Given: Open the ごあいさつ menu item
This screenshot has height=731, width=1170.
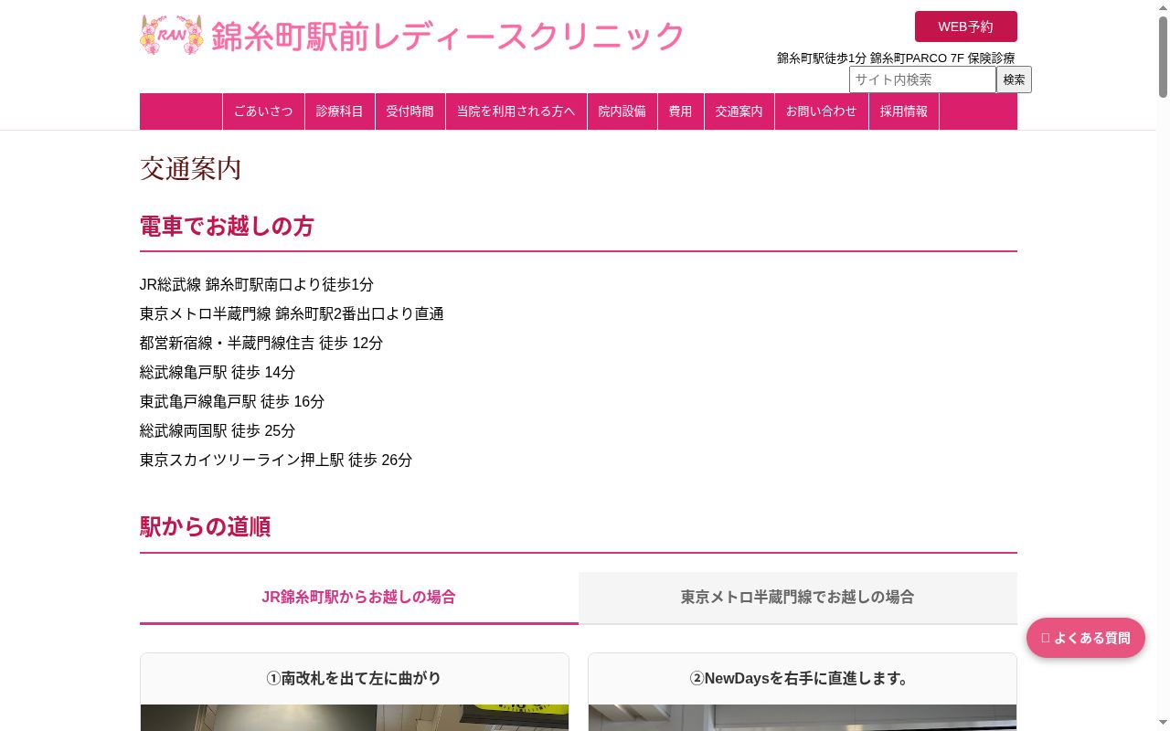Looking at the screenshot, I should (263, 111).
